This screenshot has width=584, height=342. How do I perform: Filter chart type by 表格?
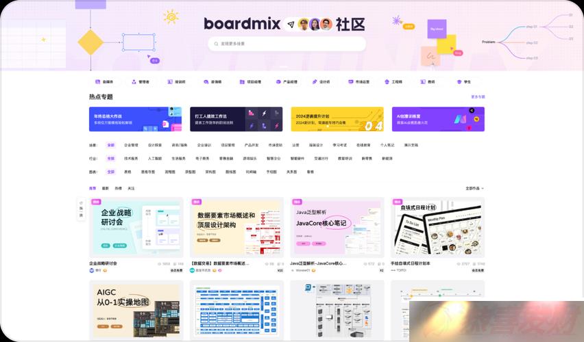(x=127, y=172)
